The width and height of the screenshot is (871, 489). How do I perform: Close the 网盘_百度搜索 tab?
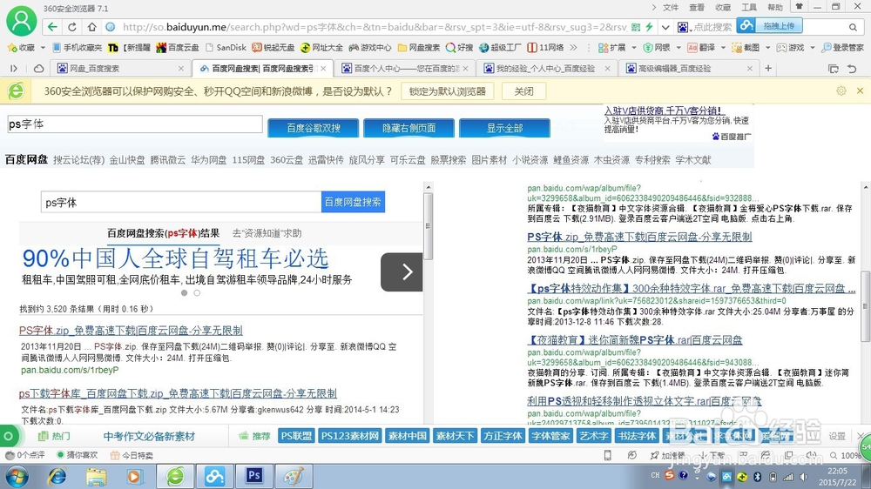(180, 68)
